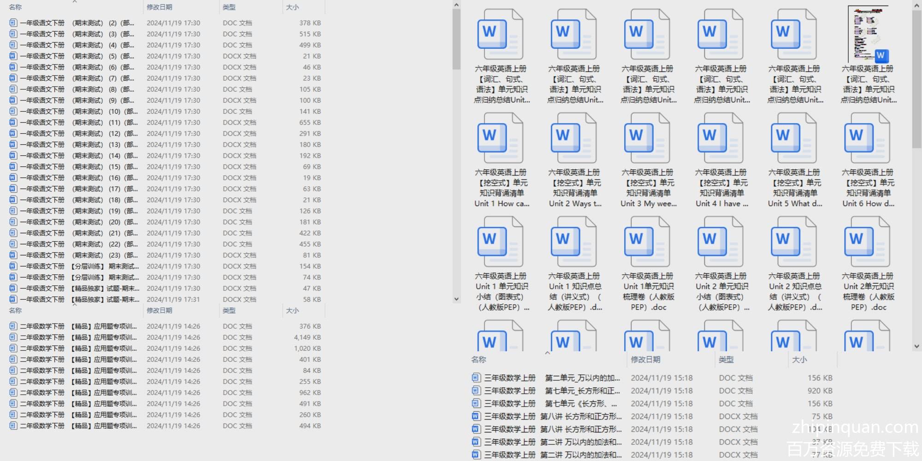Image resolution: width=922 pixels, height=461 pixels.
Task: Select large icon of Unit 1 单元知识小结 (图表式)
Action: pyautogui.click(x=501, y=242)
